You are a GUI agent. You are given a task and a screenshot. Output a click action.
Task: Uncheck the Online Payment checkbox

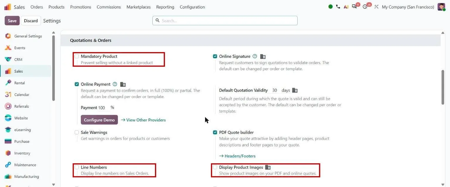(x=77, y=84)
